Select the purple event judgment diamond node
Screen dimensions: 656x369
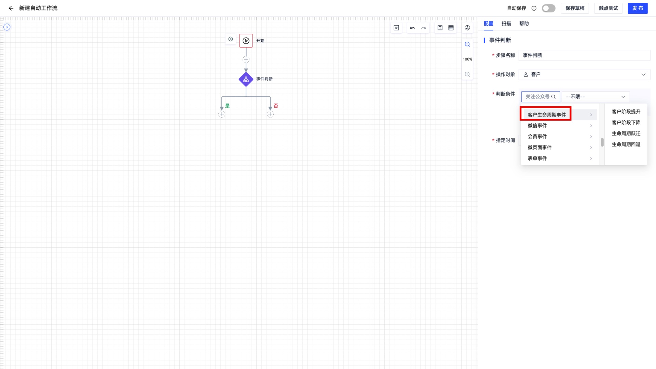(x=246, y=79)
